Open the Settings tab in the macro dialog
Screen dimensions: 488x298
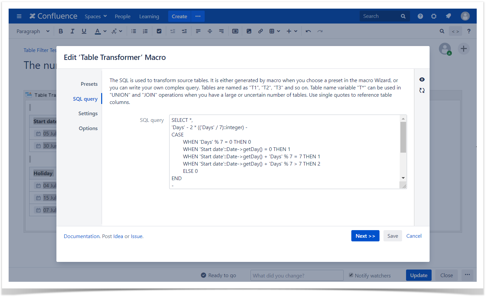click(88, 114)
